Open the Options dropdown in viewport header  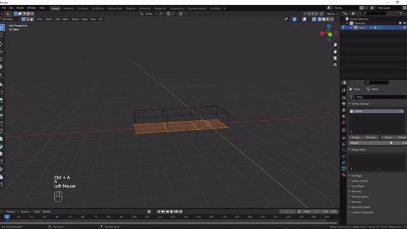(x=332, y=14)
